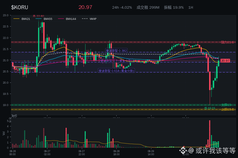Click the 高 22.80 high price marker
The height and width of the screenshot is (158, 238).
(x=38, y=16)
